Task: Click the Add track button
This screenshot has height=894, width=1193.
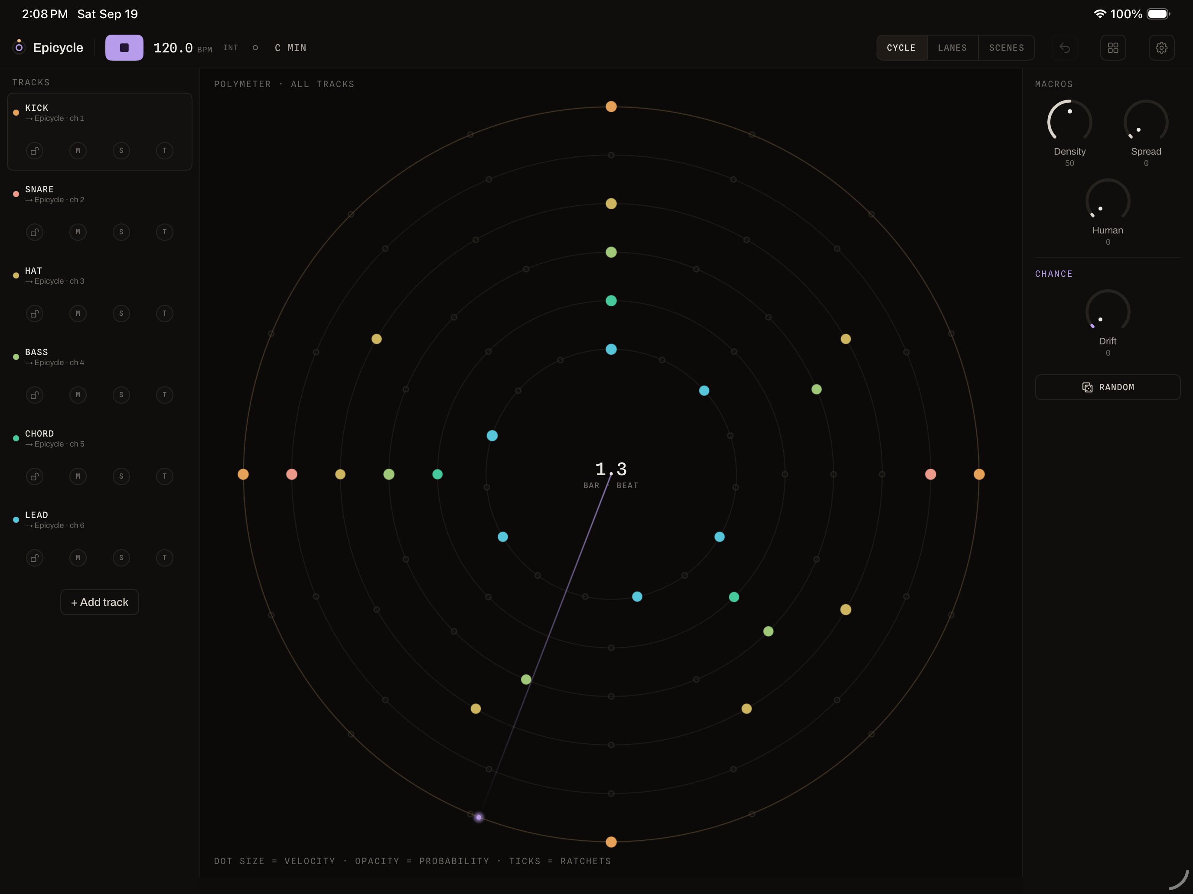Action: (100, 602)
